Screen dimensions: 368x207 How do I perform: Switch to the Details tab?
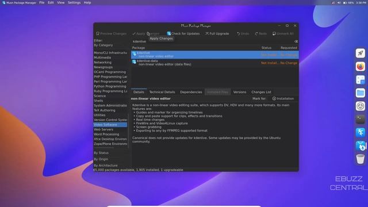tap(139, 92)
